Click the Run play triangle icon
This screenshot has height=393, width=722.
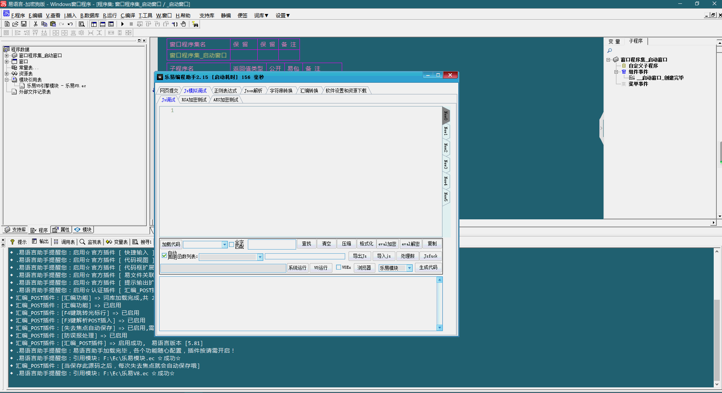pyautogui.click(x=123, y=24)
